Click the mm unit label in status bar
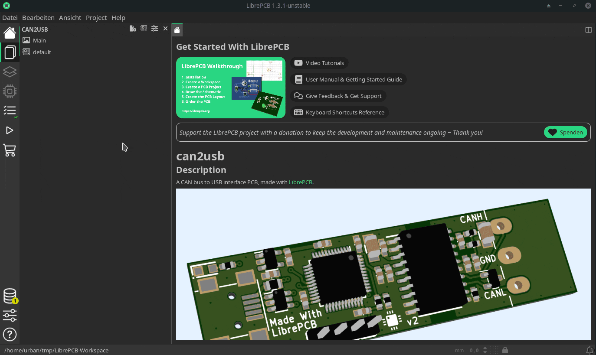Image resolution: width=596 pixels, height=355 pixels. [x=459, y=350]
